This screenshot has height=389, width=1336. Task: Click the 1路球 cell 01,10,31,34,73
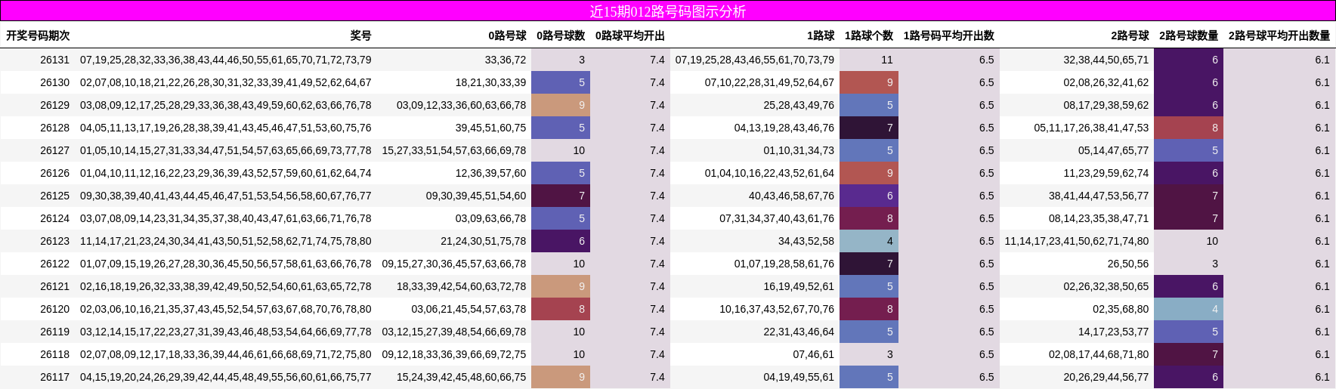point(799,150)
